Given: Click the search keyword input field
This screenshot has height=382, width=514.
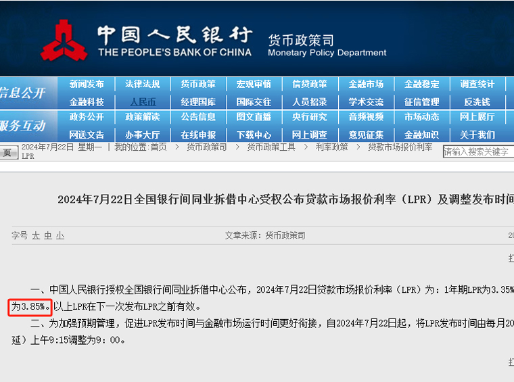Looking at the screenshot, I should pyautogui.click(x=477, y=152).
